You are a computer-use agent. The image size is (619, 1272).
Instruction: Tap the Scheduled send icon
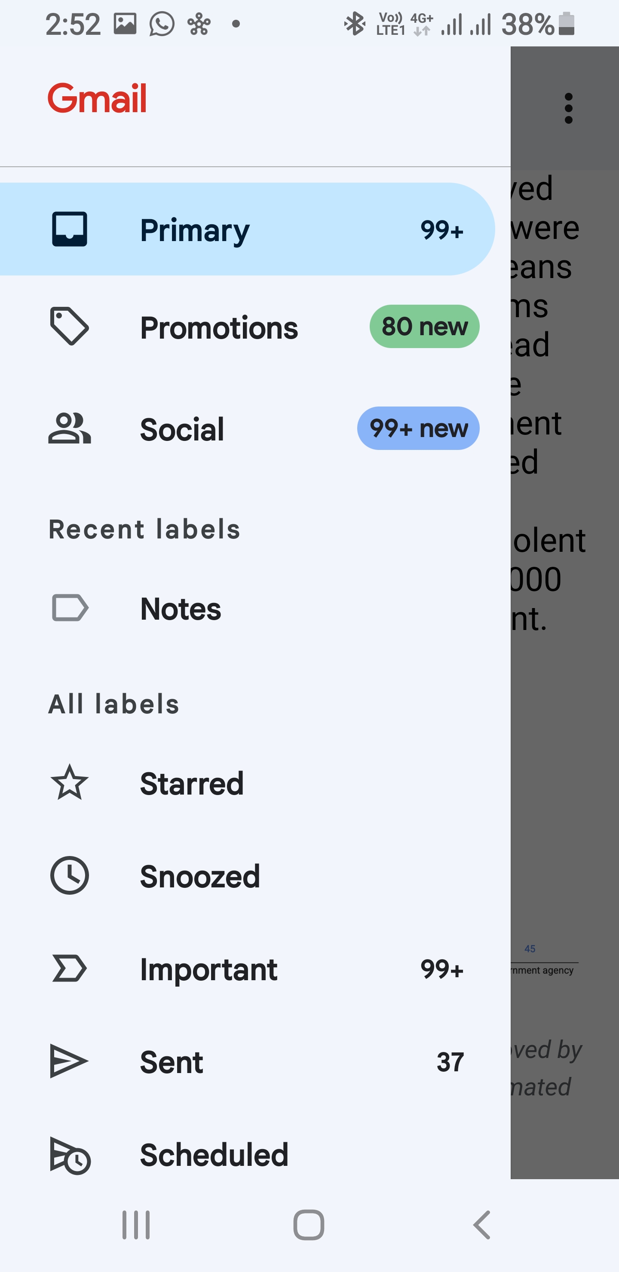[70, 1155]
